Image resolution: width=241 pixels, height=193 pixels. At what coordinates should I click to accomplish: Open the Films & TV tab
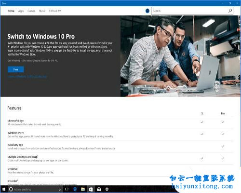click(55, 11)
